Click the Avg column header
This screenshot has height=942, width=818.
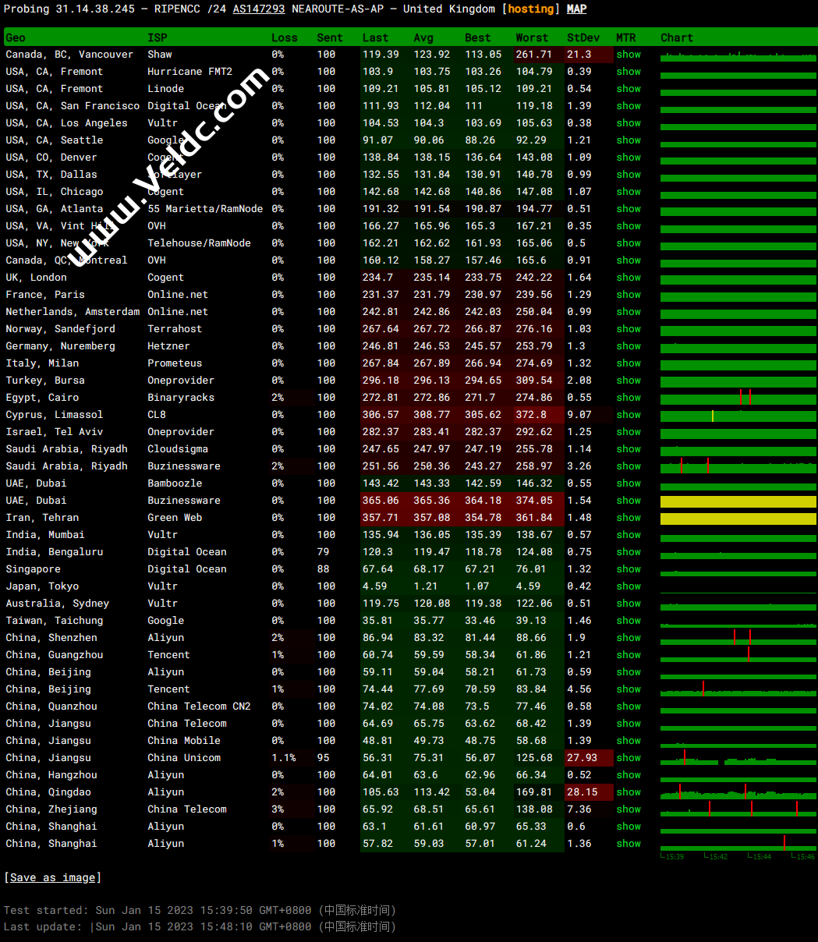[423, 37]
